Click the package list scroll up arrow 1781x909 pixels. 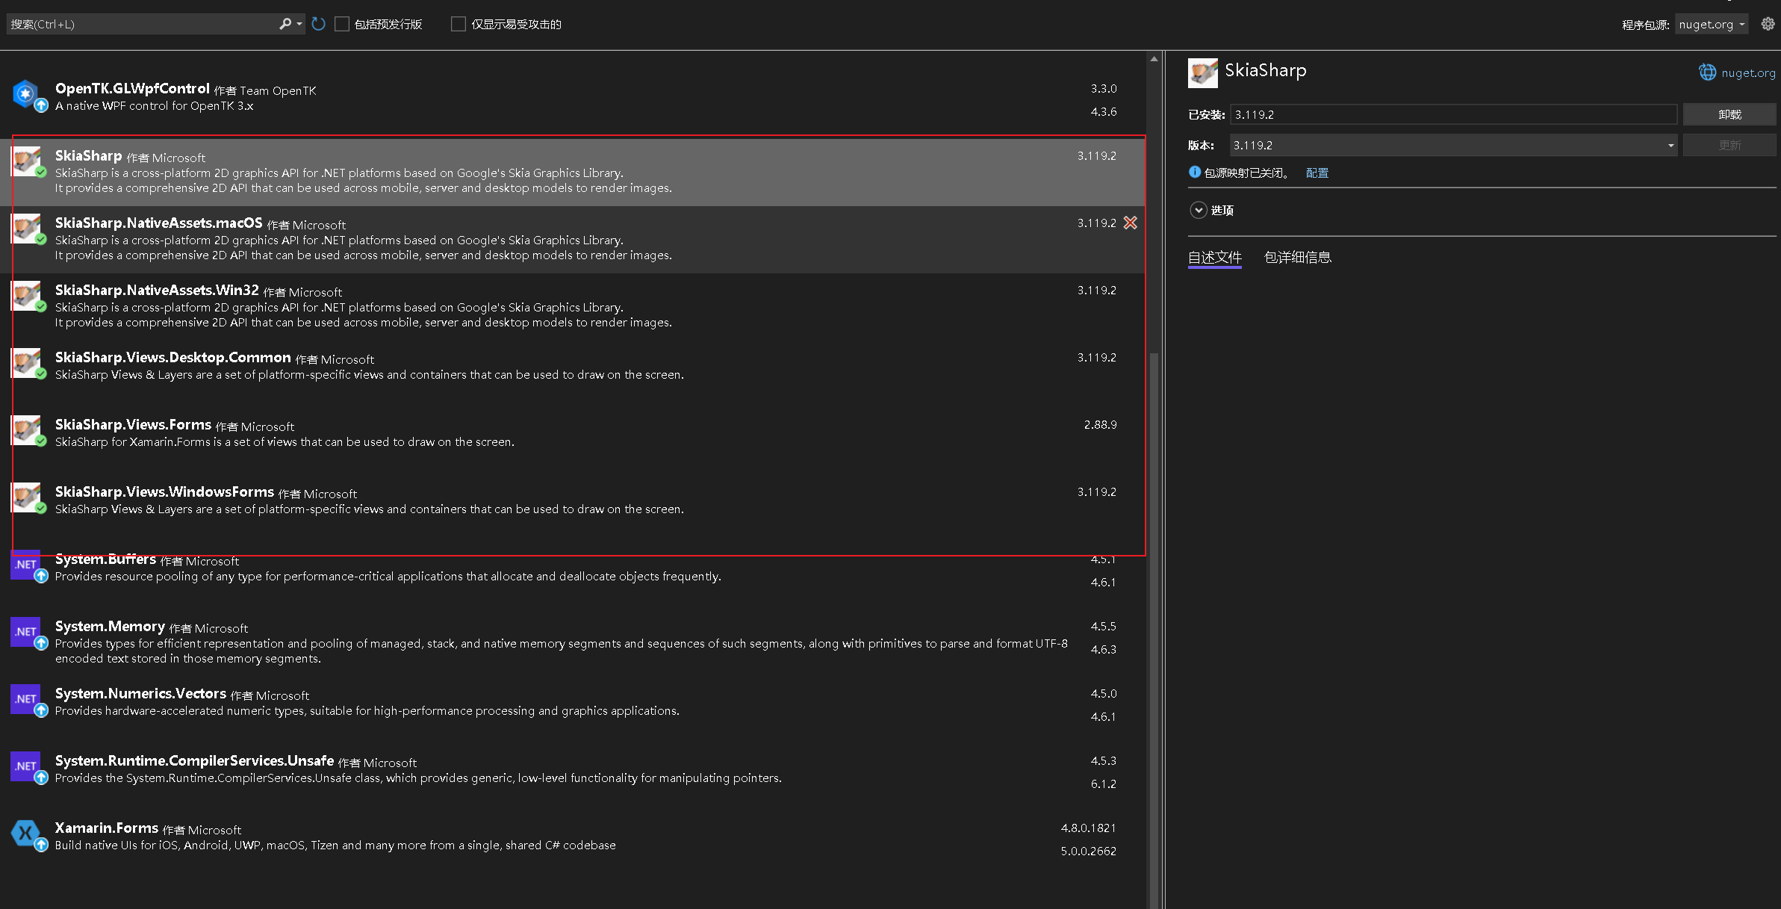(x=1154, y=58)
